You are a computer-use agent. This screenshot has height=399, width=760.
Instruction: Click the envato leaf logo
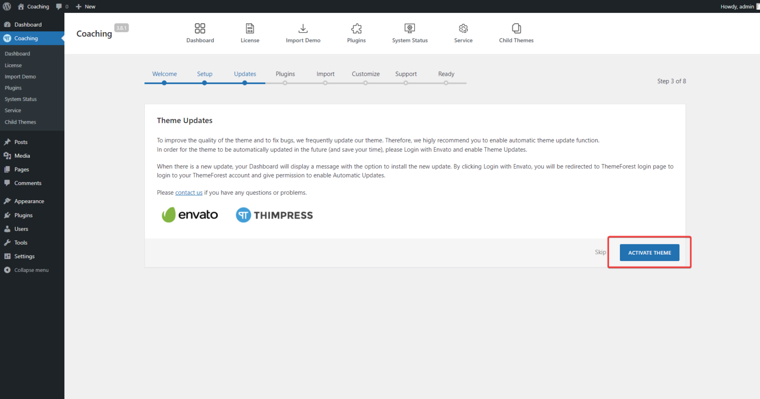pyautogui.click(x=190, y=215)
